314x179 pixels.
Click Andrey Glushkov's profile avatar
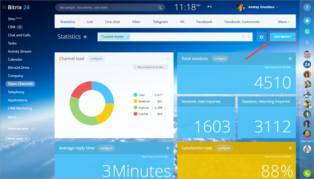240,7
